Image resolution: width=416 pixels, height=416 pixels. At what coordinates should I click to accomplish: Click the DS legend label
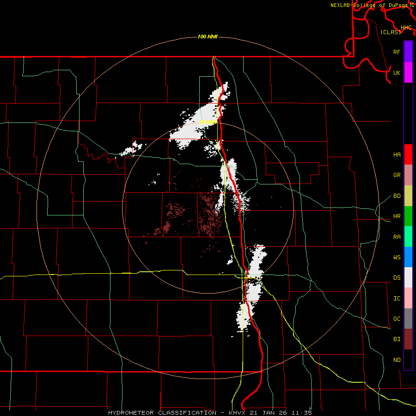pos(397,277)
